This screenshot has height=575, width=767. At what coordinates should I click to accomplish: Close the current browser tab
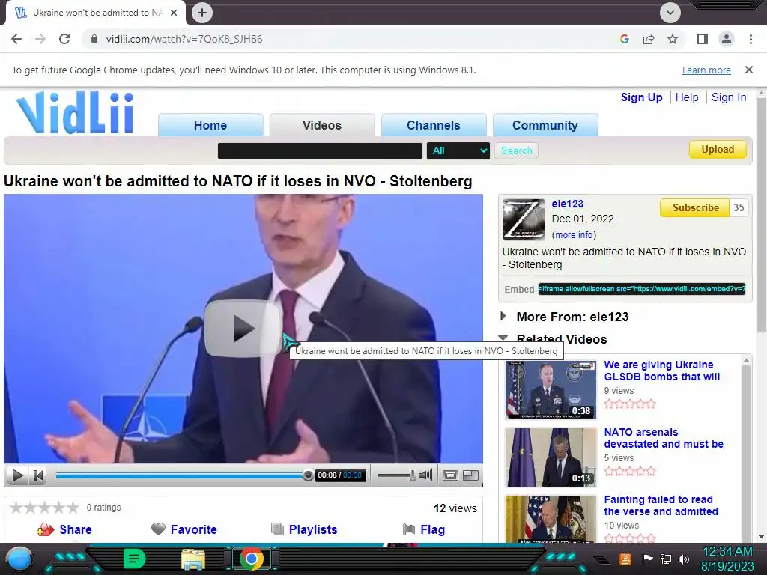[174, 13]
